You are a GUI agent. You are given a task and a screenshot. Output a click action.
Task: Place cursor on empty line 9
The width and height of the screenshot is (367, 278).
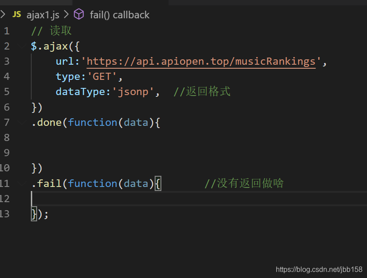tap(199, 153)
